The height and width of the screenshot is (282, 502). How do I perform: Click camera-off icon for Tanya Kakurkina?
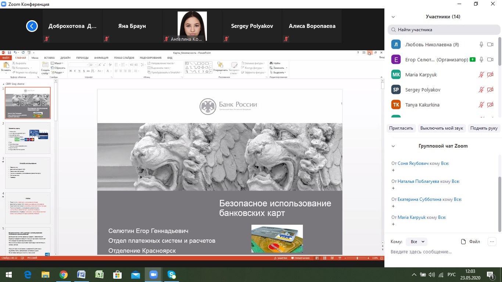click(490, 105)
